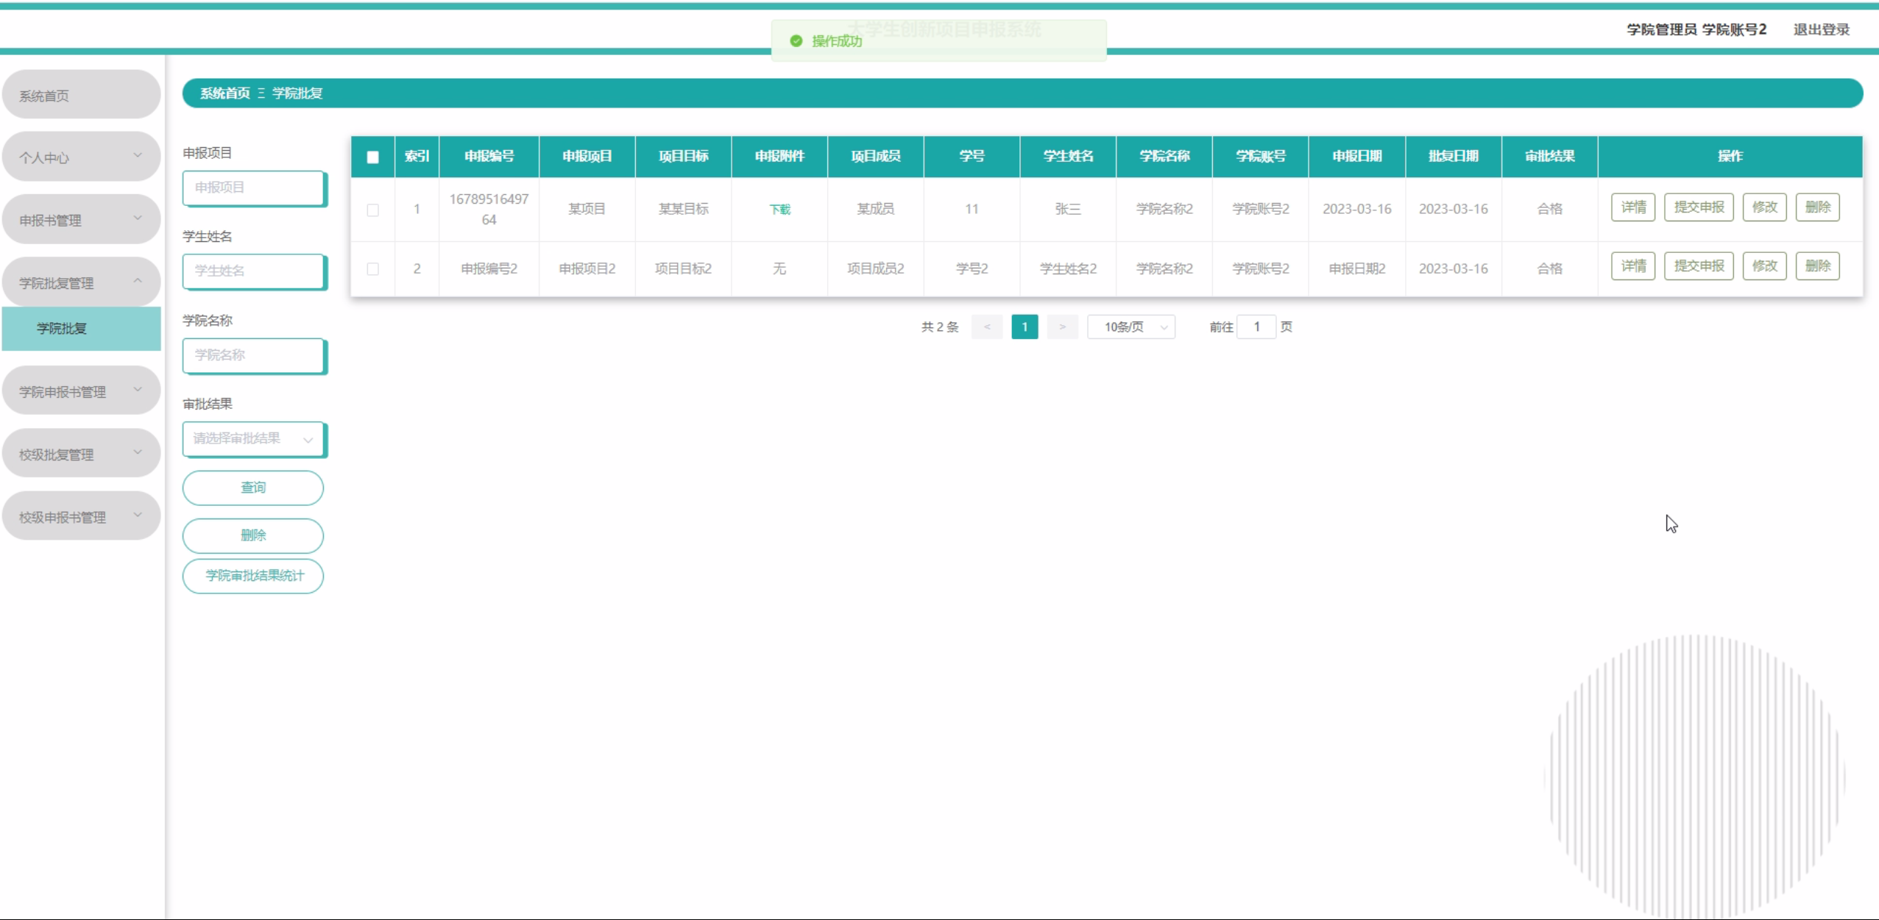The image size is (1879, 920).
Task: Open the 10条/页 page size dropdown
Action: pyautogui.click(x=1131, y=327)
